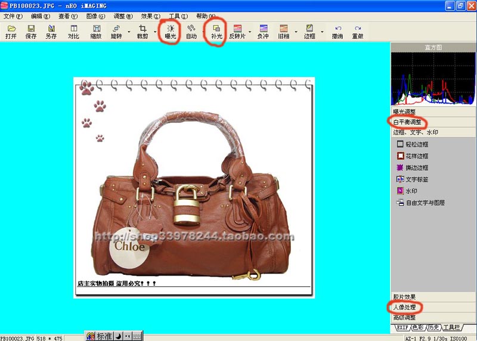This screenshot has height=341, width=477.
Task: Open 水印 watermark tool
Action: pyautogui.click(x=407, y=191)
